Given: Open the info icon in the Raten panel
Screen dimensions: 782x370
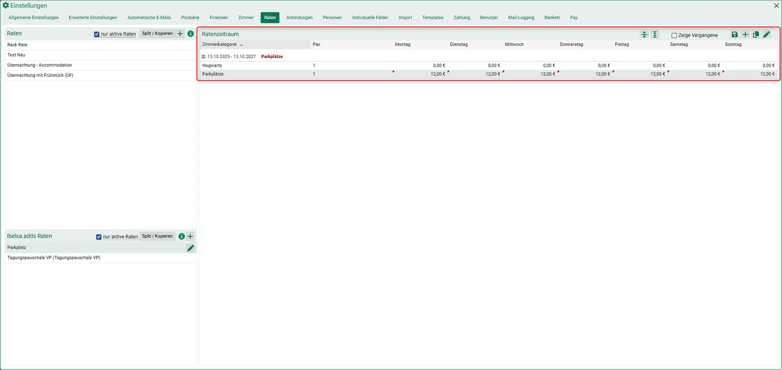Looking at the screenshot, I should (x=191, y=34).
